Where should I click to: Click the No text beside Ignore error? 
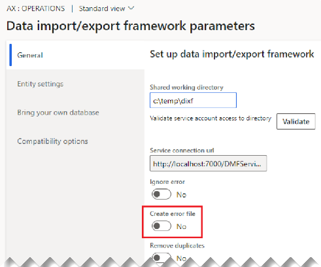click(181, 194)
